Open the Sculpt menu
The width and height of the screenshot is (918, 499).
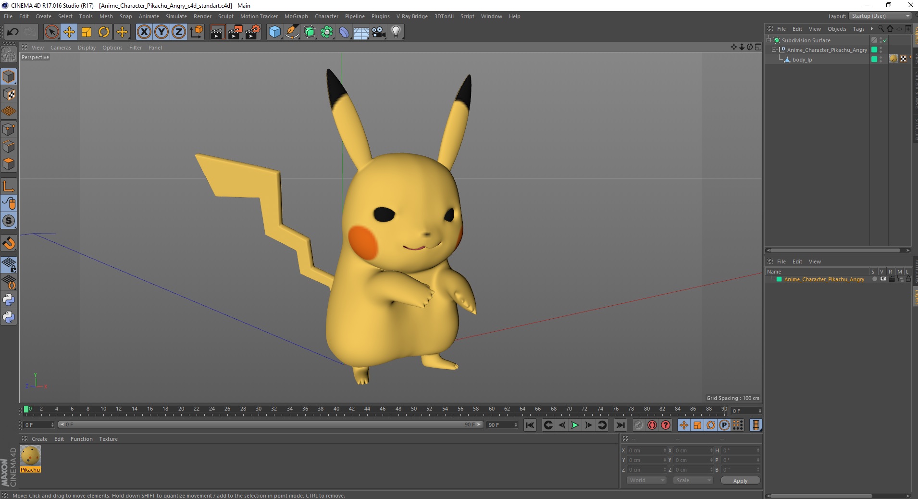pos(225,16)
